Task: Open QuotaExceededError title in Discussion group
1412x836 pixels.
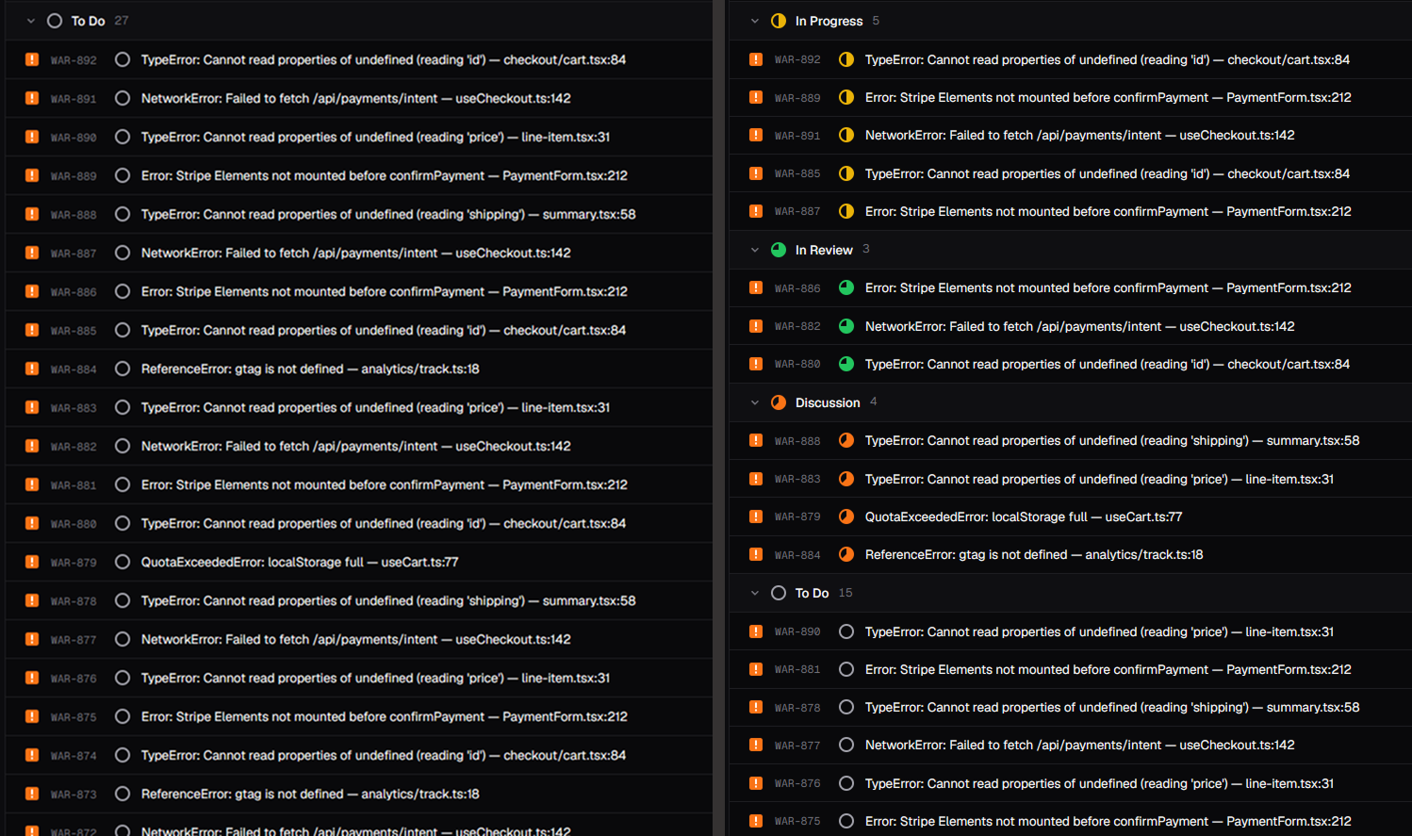Action: point(1024,516)
